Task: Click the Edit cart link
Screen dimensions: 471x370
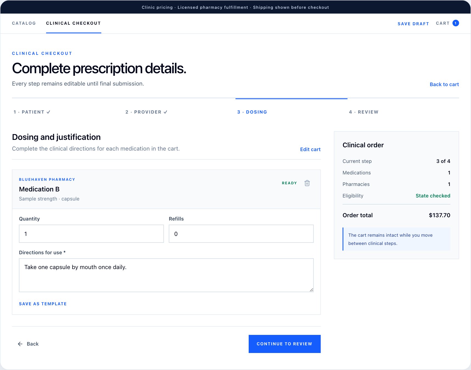Action: click(310, 149)
